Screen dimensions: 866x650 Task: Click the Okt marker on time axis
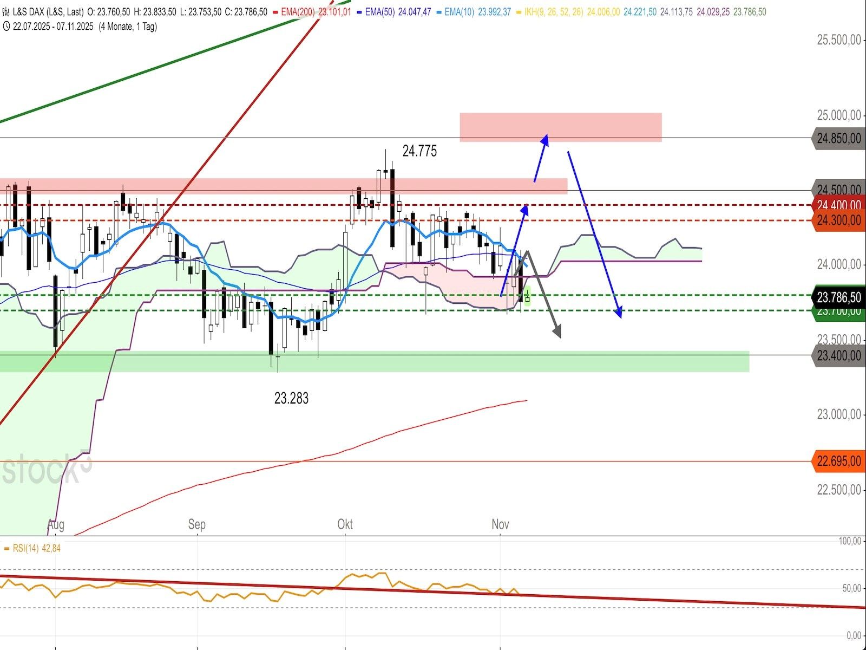coord(345,524)
